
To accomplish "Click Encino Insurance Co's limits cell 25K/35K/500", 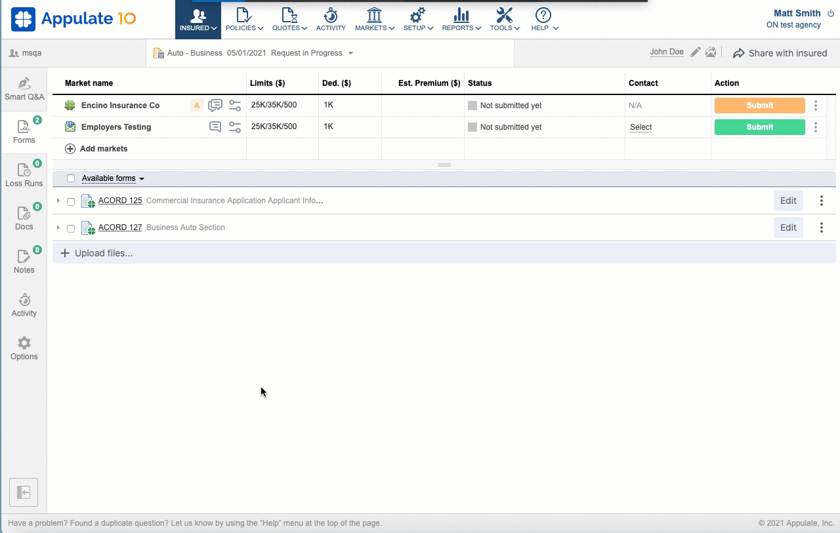I will [x=274, y=105].
